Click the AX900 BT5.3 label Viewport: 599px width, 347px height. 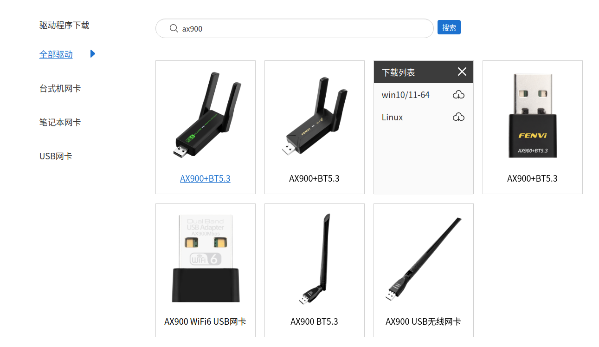(314, 321)
